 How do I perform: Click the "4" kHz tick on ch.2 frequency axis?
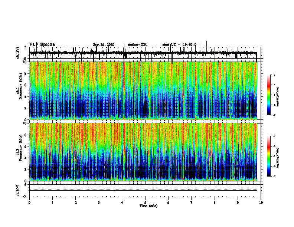click(26, 158)
